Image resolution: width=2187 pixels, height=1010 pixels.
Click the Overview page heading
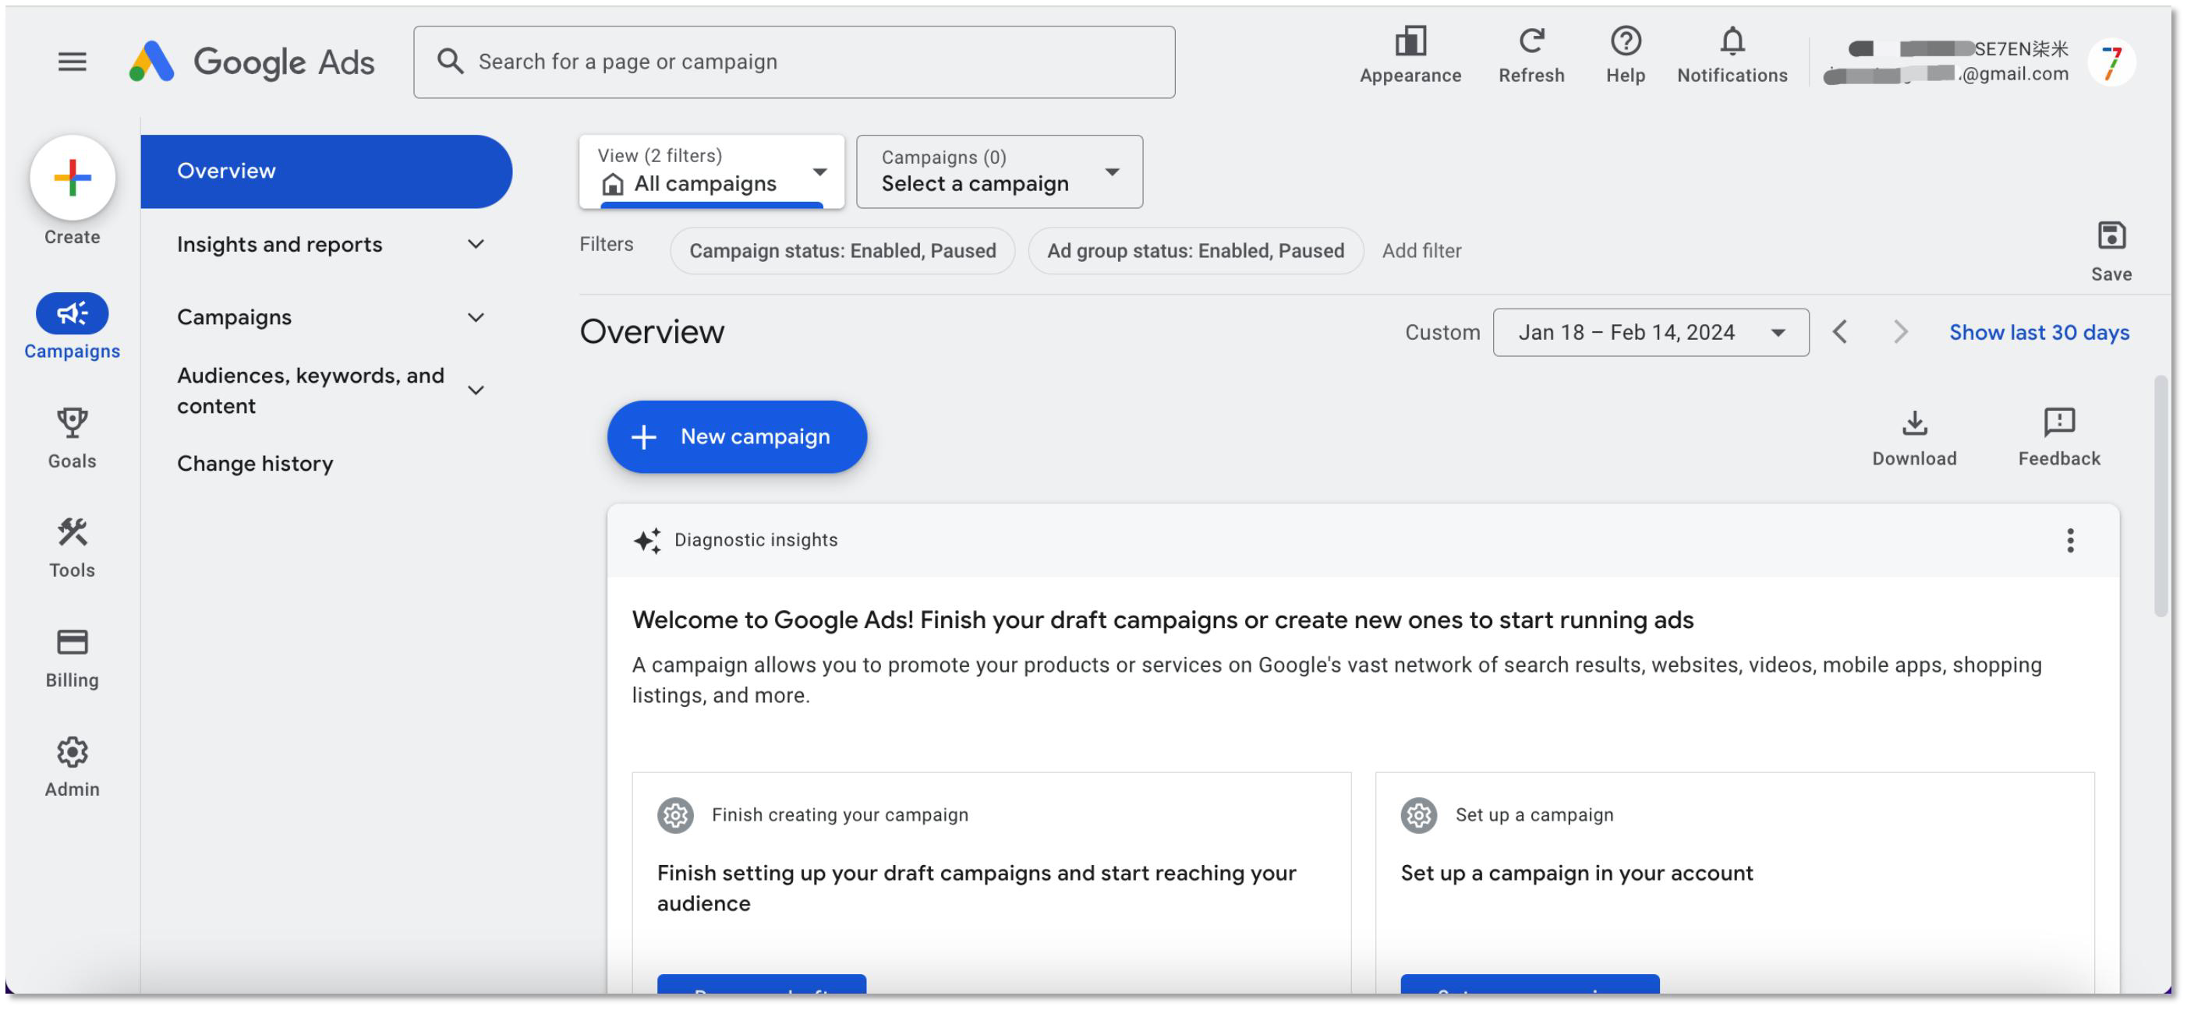652,332
